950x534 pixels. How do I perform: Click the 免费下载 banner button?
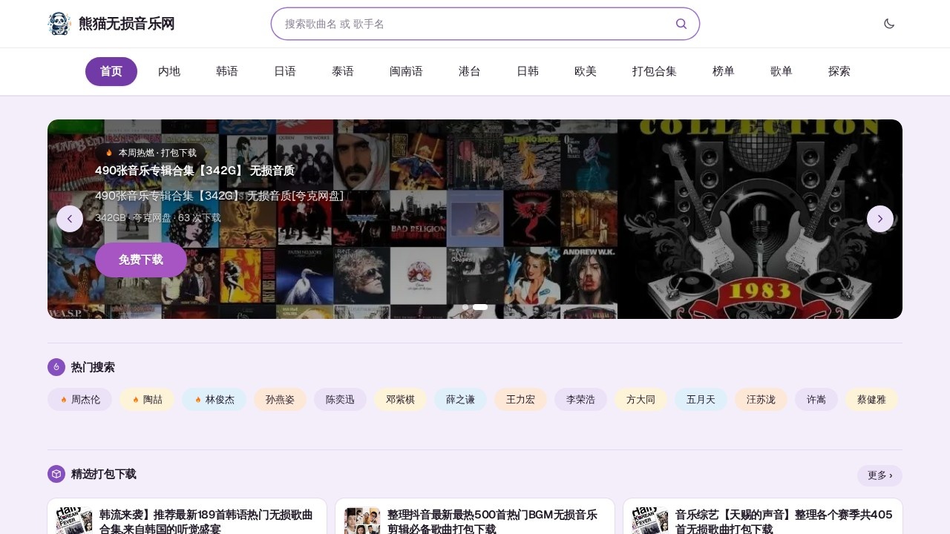(x=141, y=260)
